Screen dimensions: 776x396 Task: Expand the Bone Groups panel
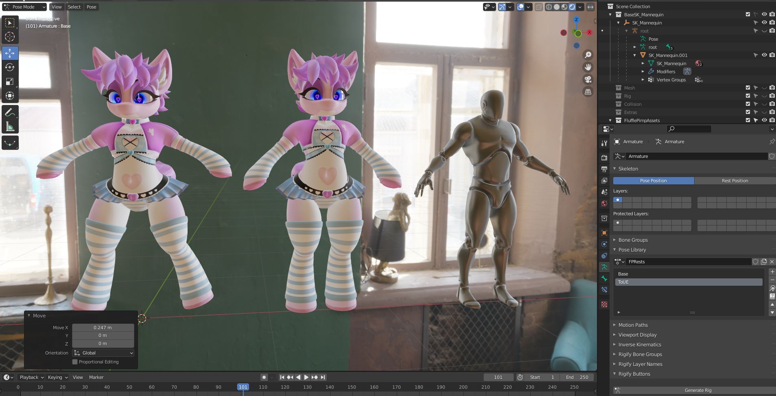click(615, 240)
